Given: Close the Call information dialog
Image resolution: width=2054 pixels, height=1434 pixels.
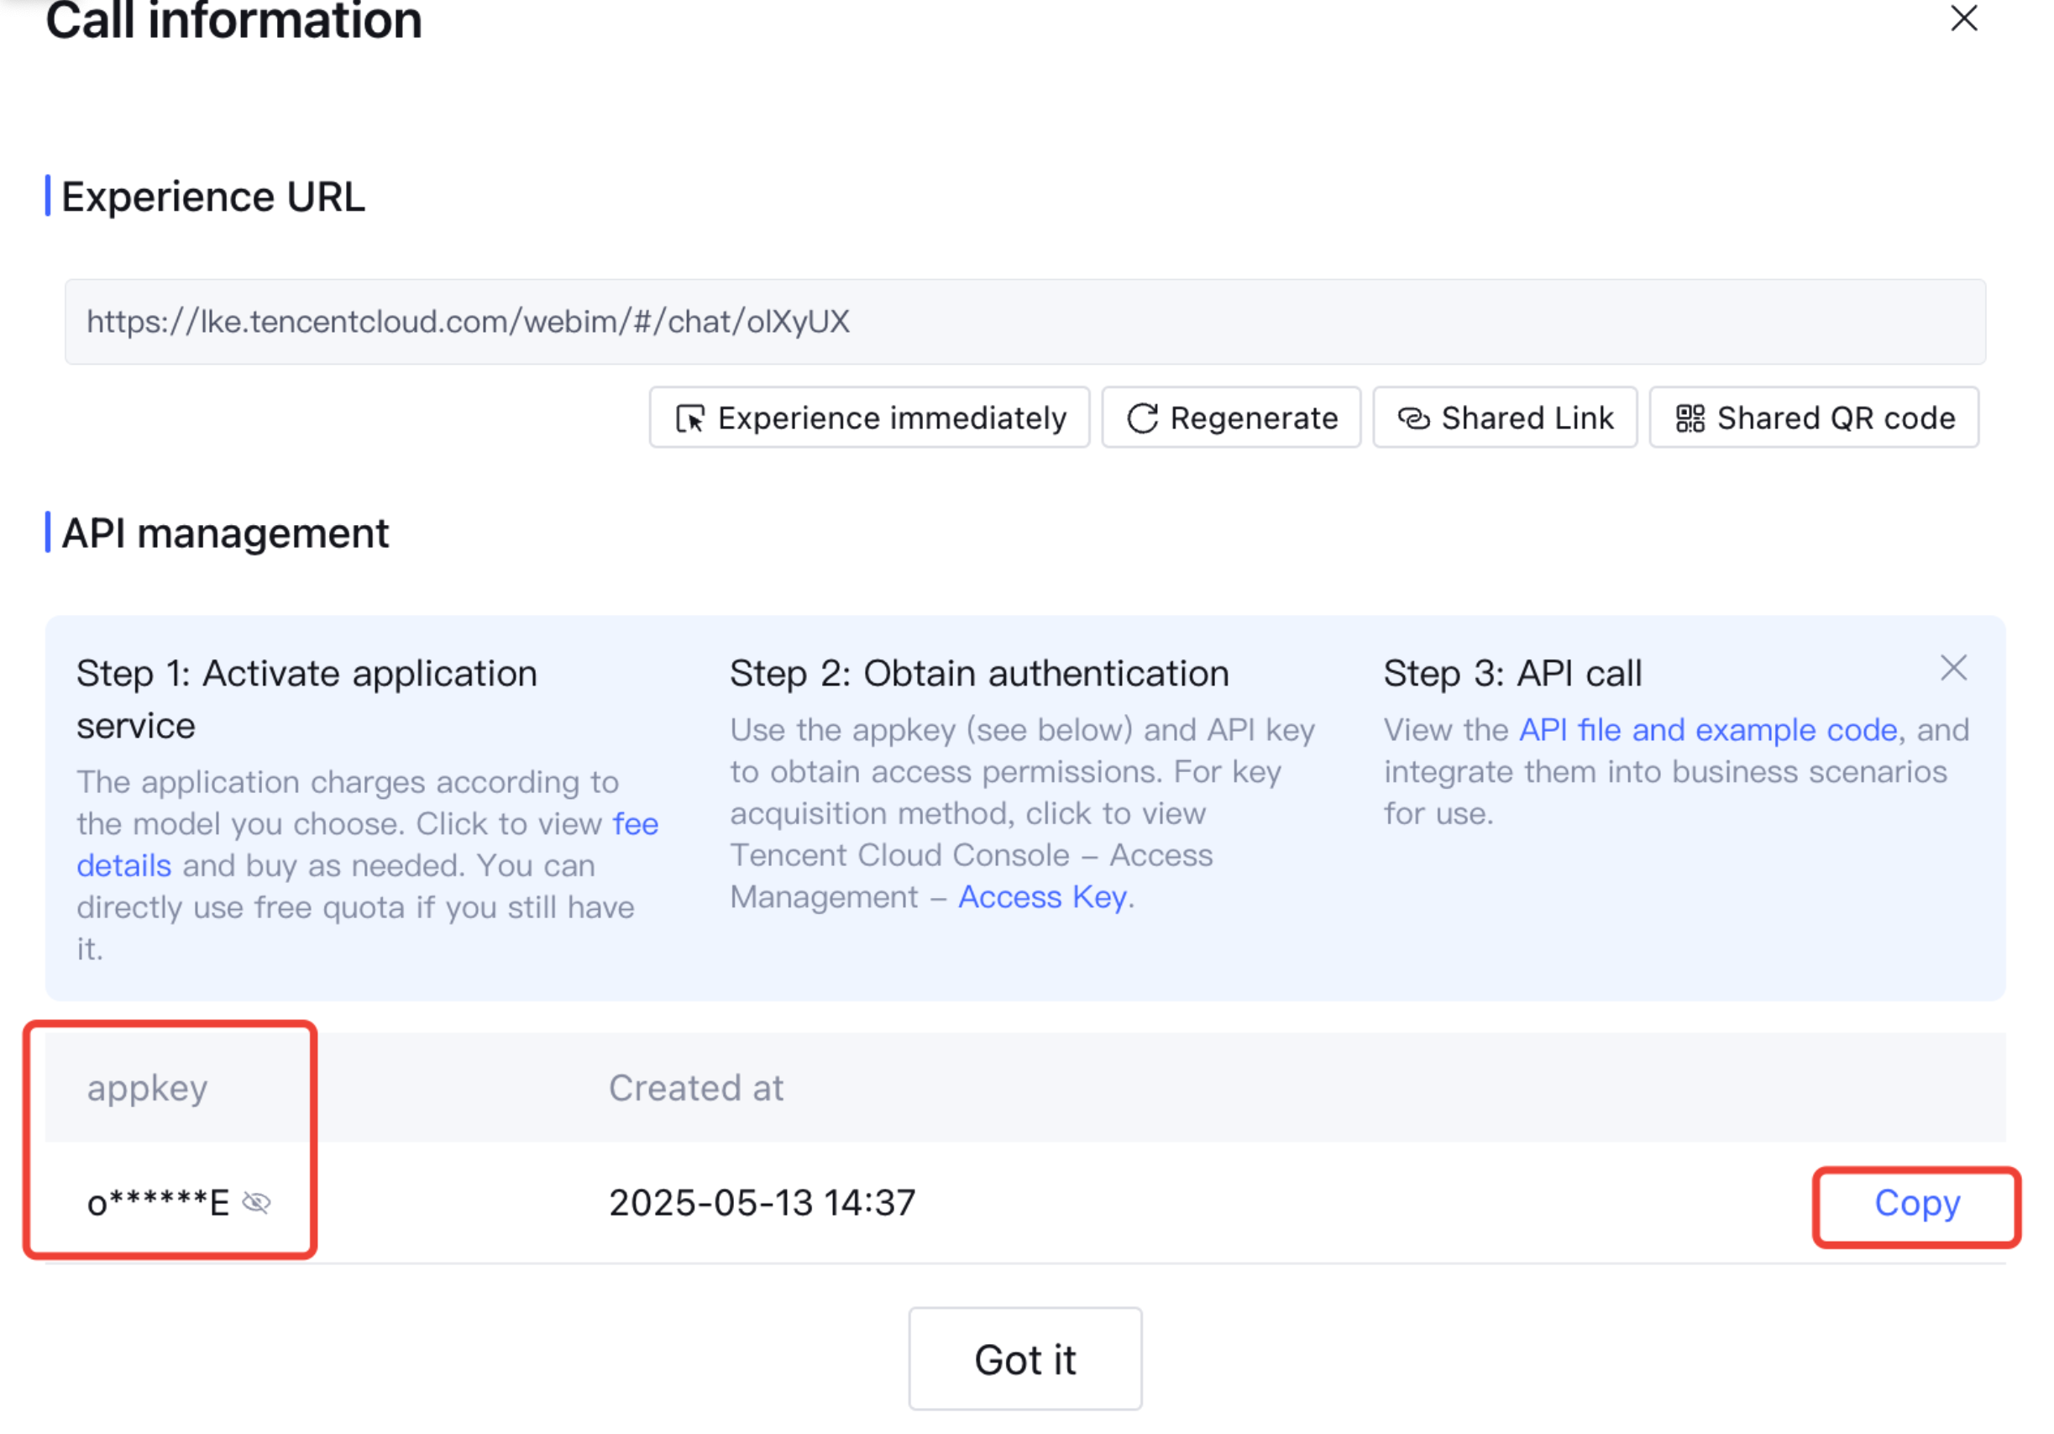Looking at the screenshot, I should [x=1963, y=18].
